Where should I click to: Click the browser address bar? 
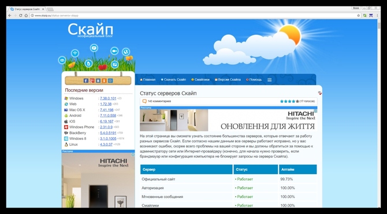195,15
